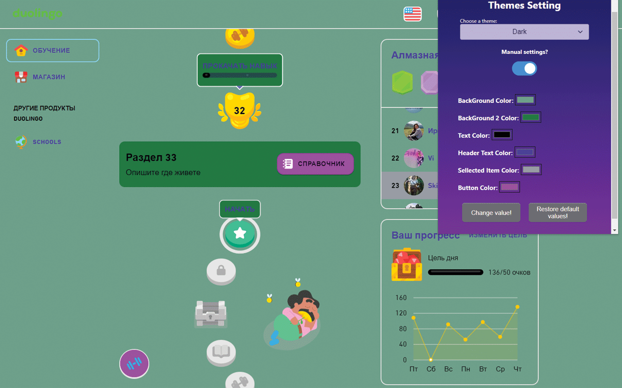This screenshot has width=622, height=388.
Task: Click the purple league badge
Action: click(430, 82)
